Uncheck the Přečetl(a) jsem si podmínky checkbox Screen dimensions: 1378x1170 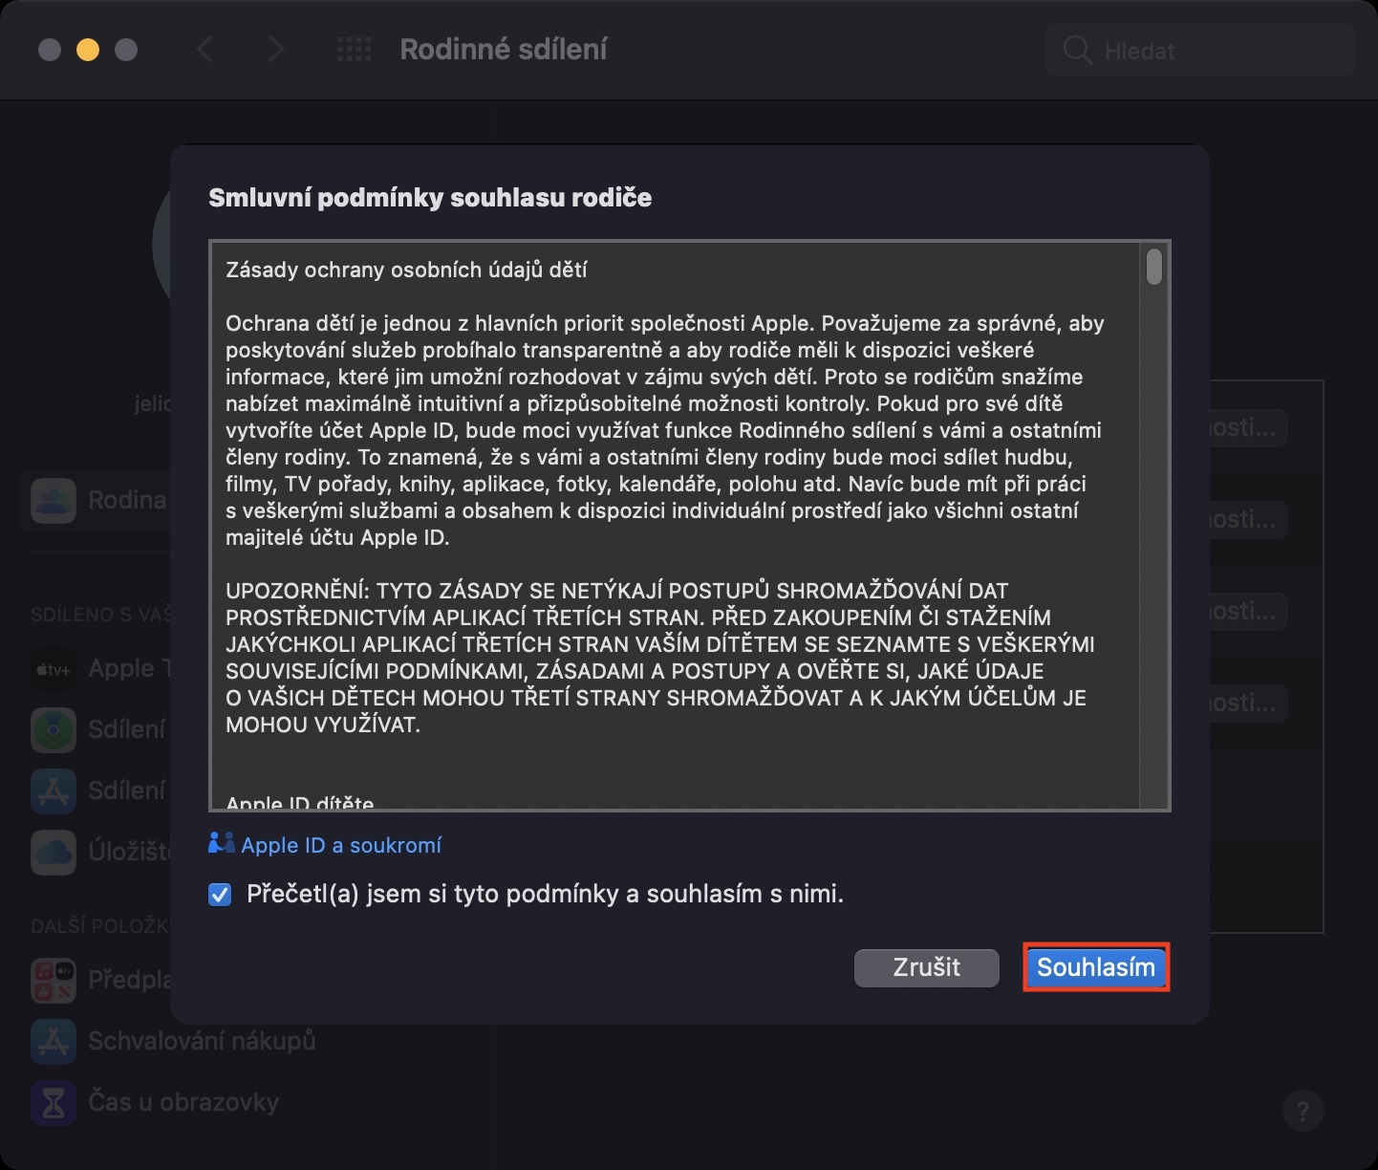pyautogui.click(x=220, y=895)
